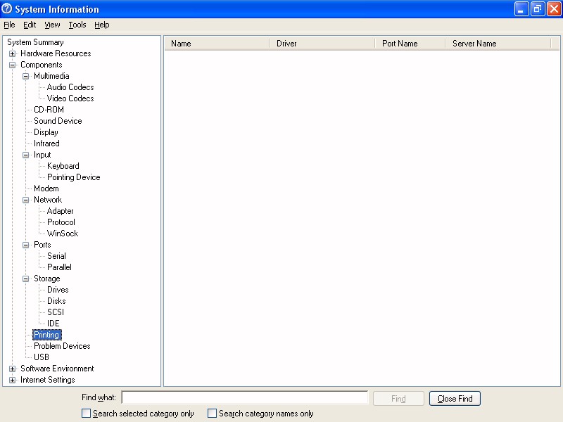Expand the Software Environment node
The image size is (563, 422).
[12, 369]
